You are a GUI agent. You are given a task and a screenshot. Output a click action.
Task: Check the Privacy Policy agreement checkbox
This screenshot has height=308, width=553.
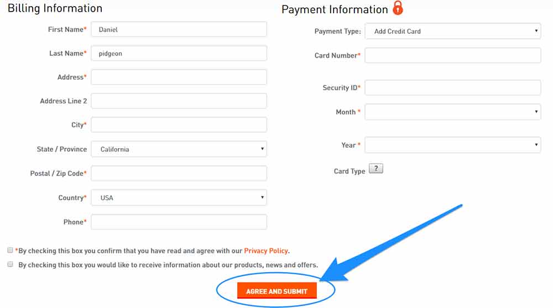pyautogui.click(x=10, y=250)
